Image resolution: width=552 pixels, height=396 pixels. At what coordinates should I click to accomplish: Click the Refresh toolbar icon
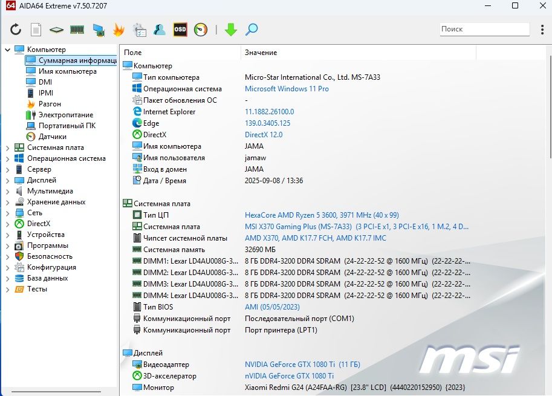(x=16, y=30)
